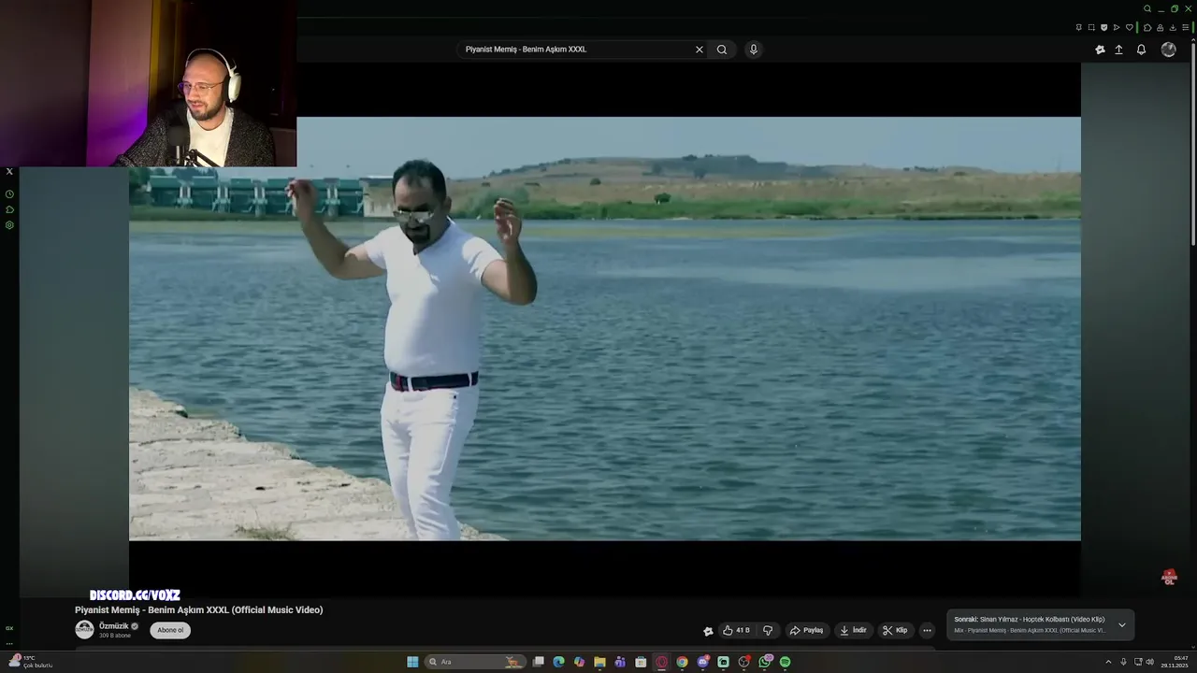The width and height of the screenshot is (1197, 673).
Task: Click the YouTube search input field
Action: click(575, 50)
